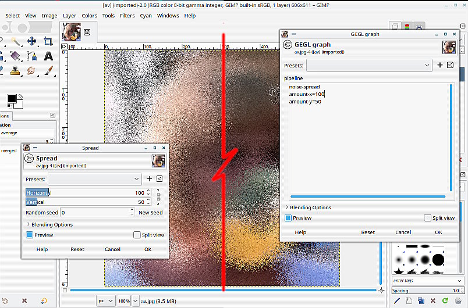Save Spread settings as named preset

click(149, 179)
